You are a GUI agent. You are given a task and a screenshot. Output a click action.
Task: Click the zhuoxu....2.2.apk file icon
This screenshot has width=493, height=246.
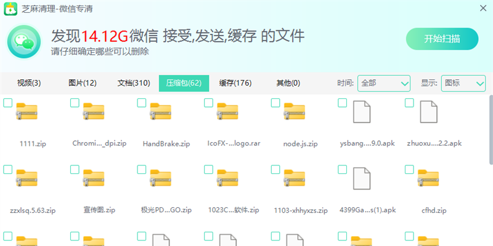tap(428, 111)
